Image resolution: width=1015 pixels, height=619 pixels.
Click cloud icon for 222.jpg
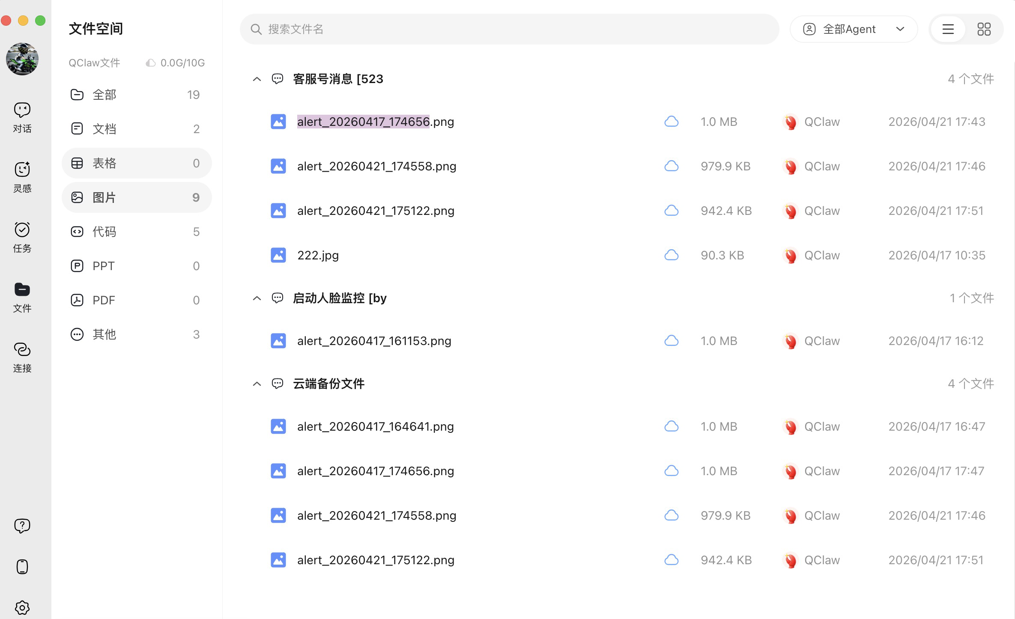pyautogui.click(x=671, y=255)
